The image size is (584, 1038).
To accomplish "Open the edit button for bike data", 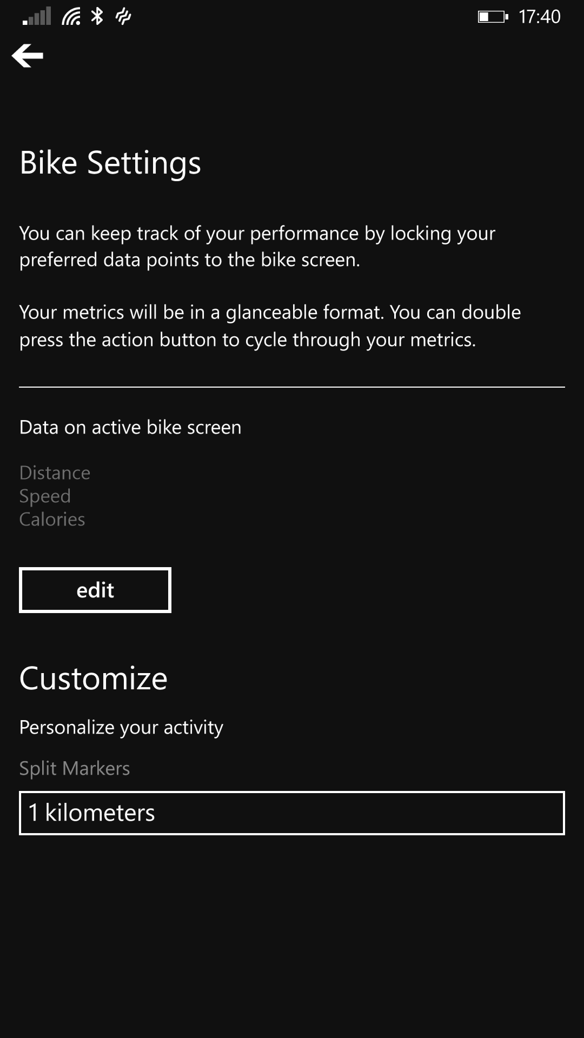I will (95, 590).
